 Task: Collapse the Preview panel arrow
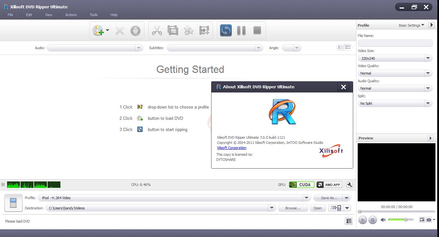point(431,138)
